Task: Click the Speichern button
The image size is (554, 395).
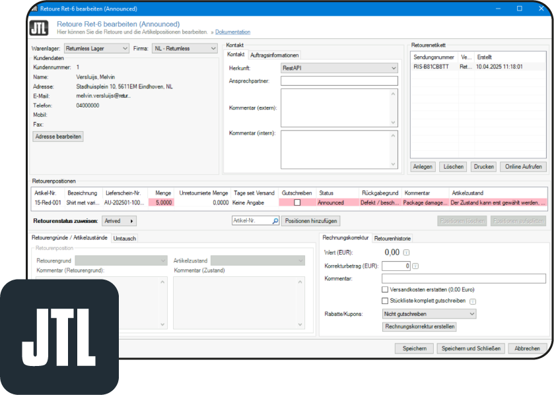Action: (415, 348)
